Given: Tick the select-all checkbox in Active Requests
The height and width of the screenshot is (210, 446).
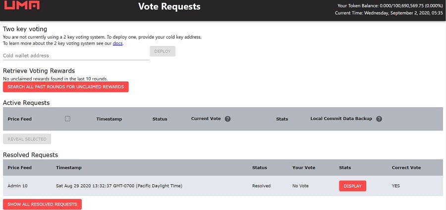Looking at the screenshot, I should [x=67, y=119].
